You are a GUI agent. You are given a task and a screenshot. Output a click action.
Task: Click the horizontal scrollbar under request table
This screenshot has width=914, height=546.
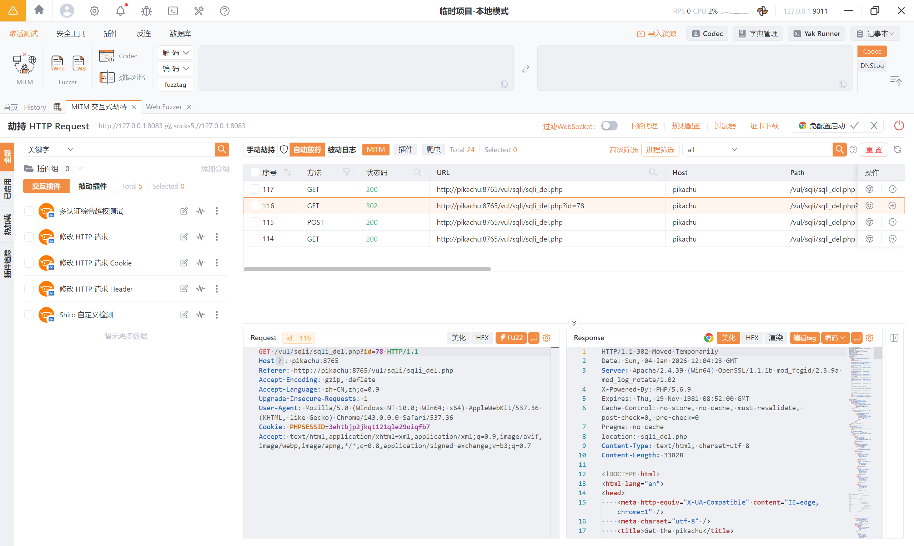367,269
